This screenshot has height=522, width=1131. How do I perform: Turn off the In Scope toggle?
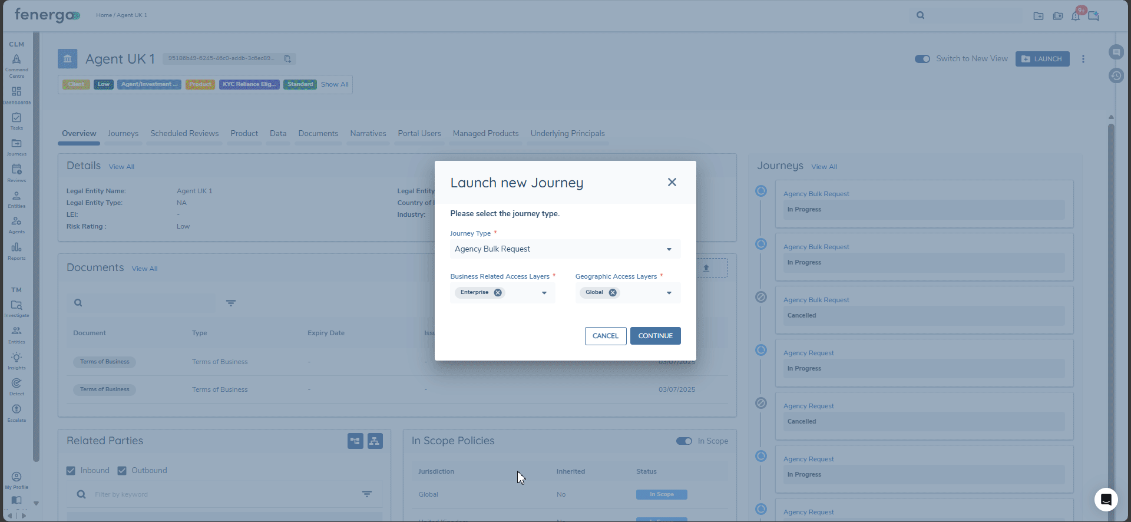pos(684,441)
